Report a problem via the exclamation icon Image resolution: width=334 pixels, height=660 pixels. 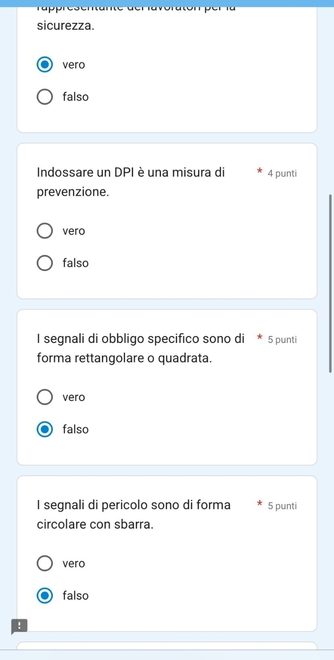coord(19,626)
